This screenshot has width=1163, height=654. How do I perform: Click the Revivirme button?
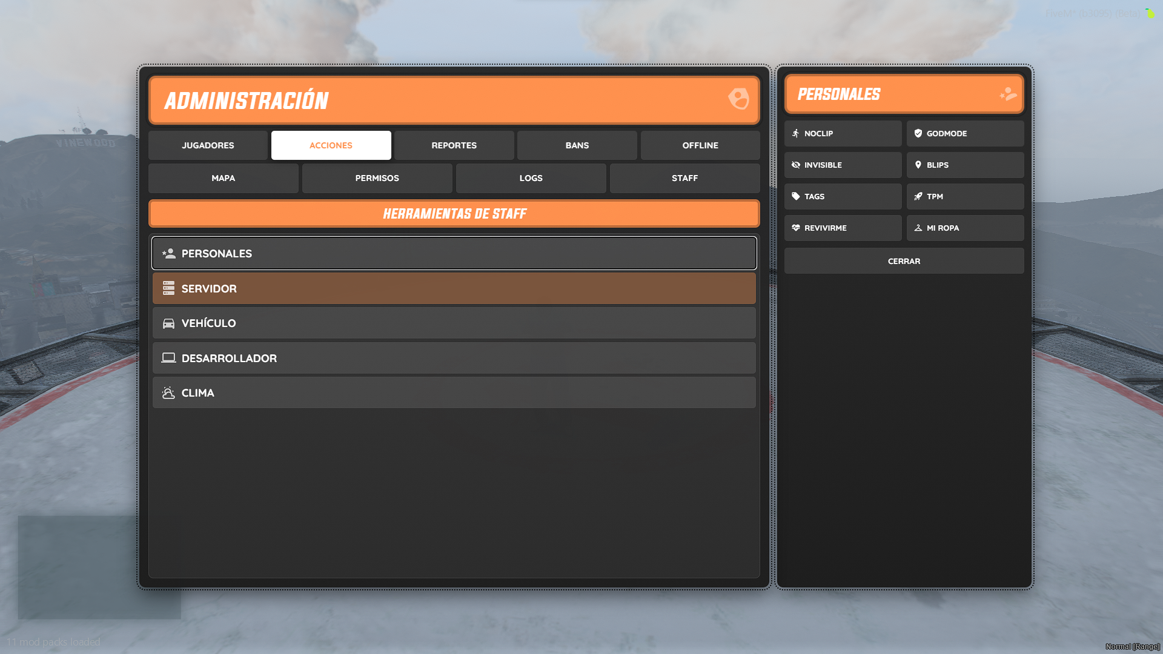coord(843,228)
